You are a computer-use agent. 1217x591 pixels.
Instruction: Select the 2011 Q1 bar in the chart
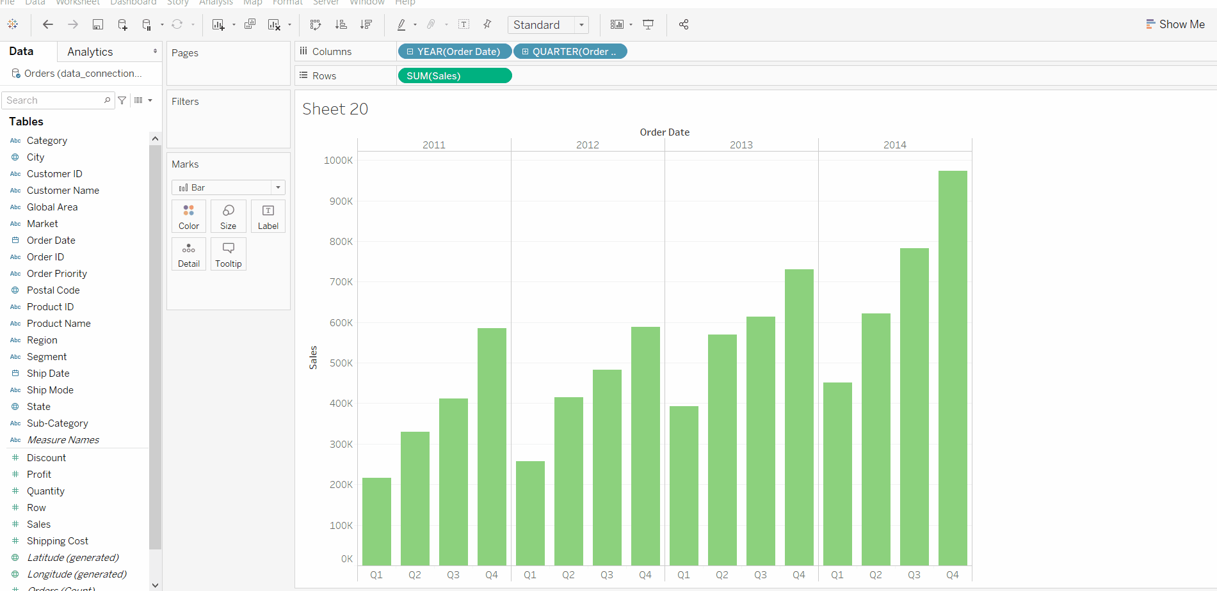coord(376,521)
